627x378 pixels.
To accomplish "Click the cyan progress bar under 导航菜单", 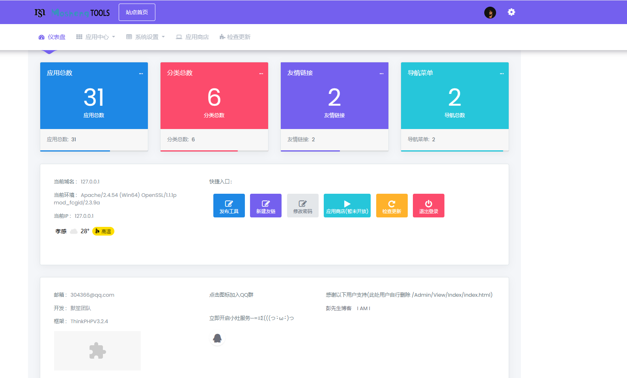I will click(452, 151).
